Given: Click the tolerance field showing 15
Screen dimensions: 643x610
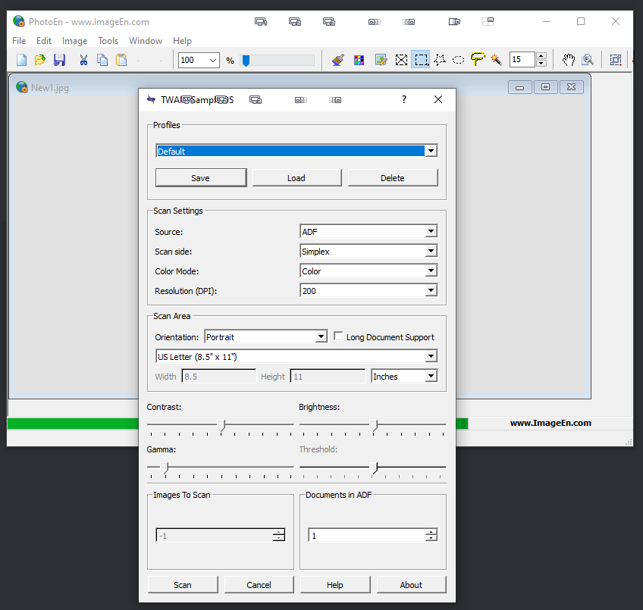Looking at the screenshot, I should coord(522,59).
